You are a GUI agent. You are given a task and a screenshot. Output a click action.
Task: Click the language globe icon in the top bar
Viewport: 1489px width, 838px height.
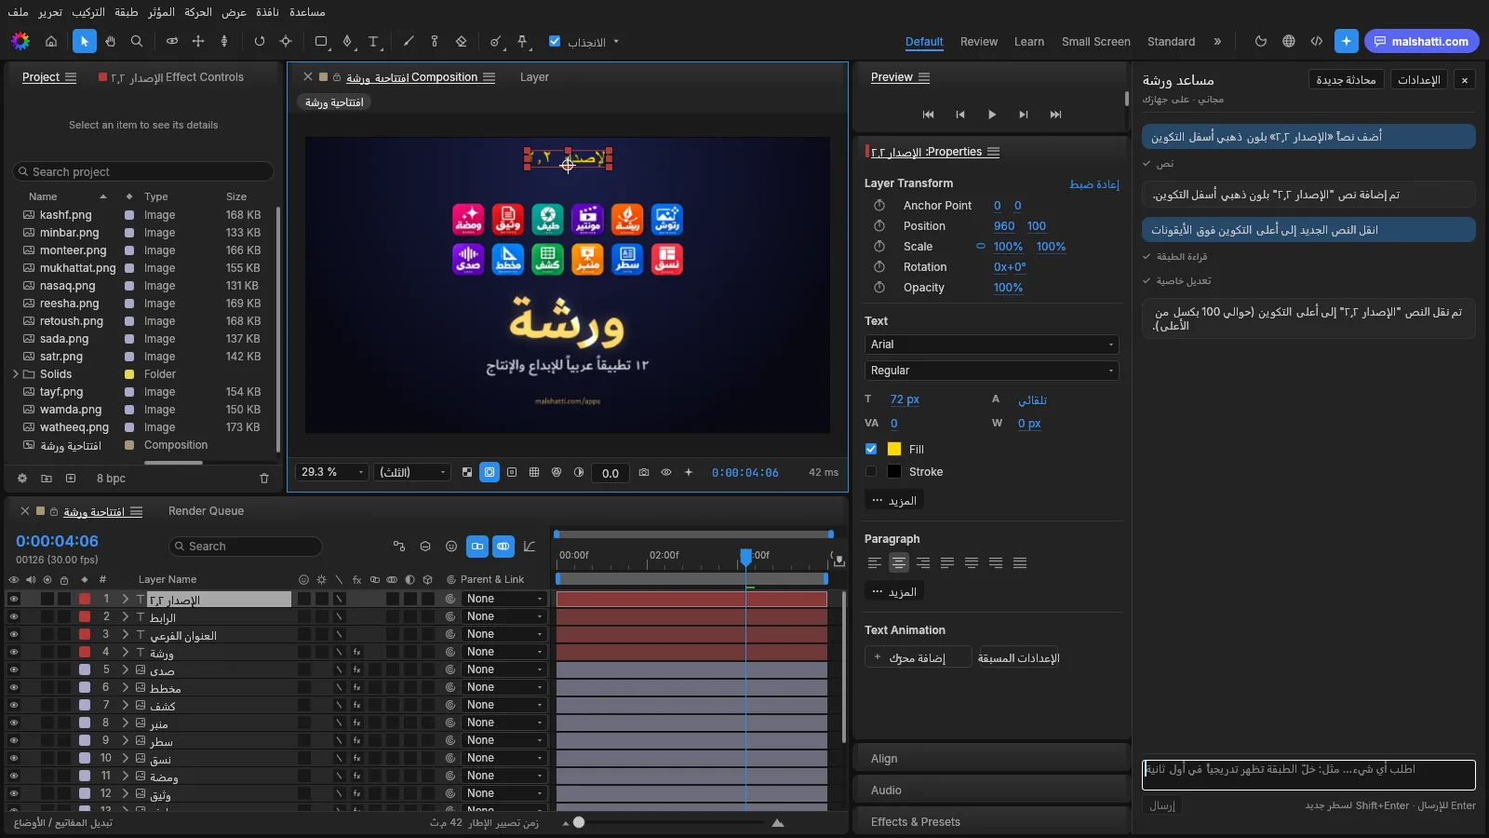click(1289, 41)
